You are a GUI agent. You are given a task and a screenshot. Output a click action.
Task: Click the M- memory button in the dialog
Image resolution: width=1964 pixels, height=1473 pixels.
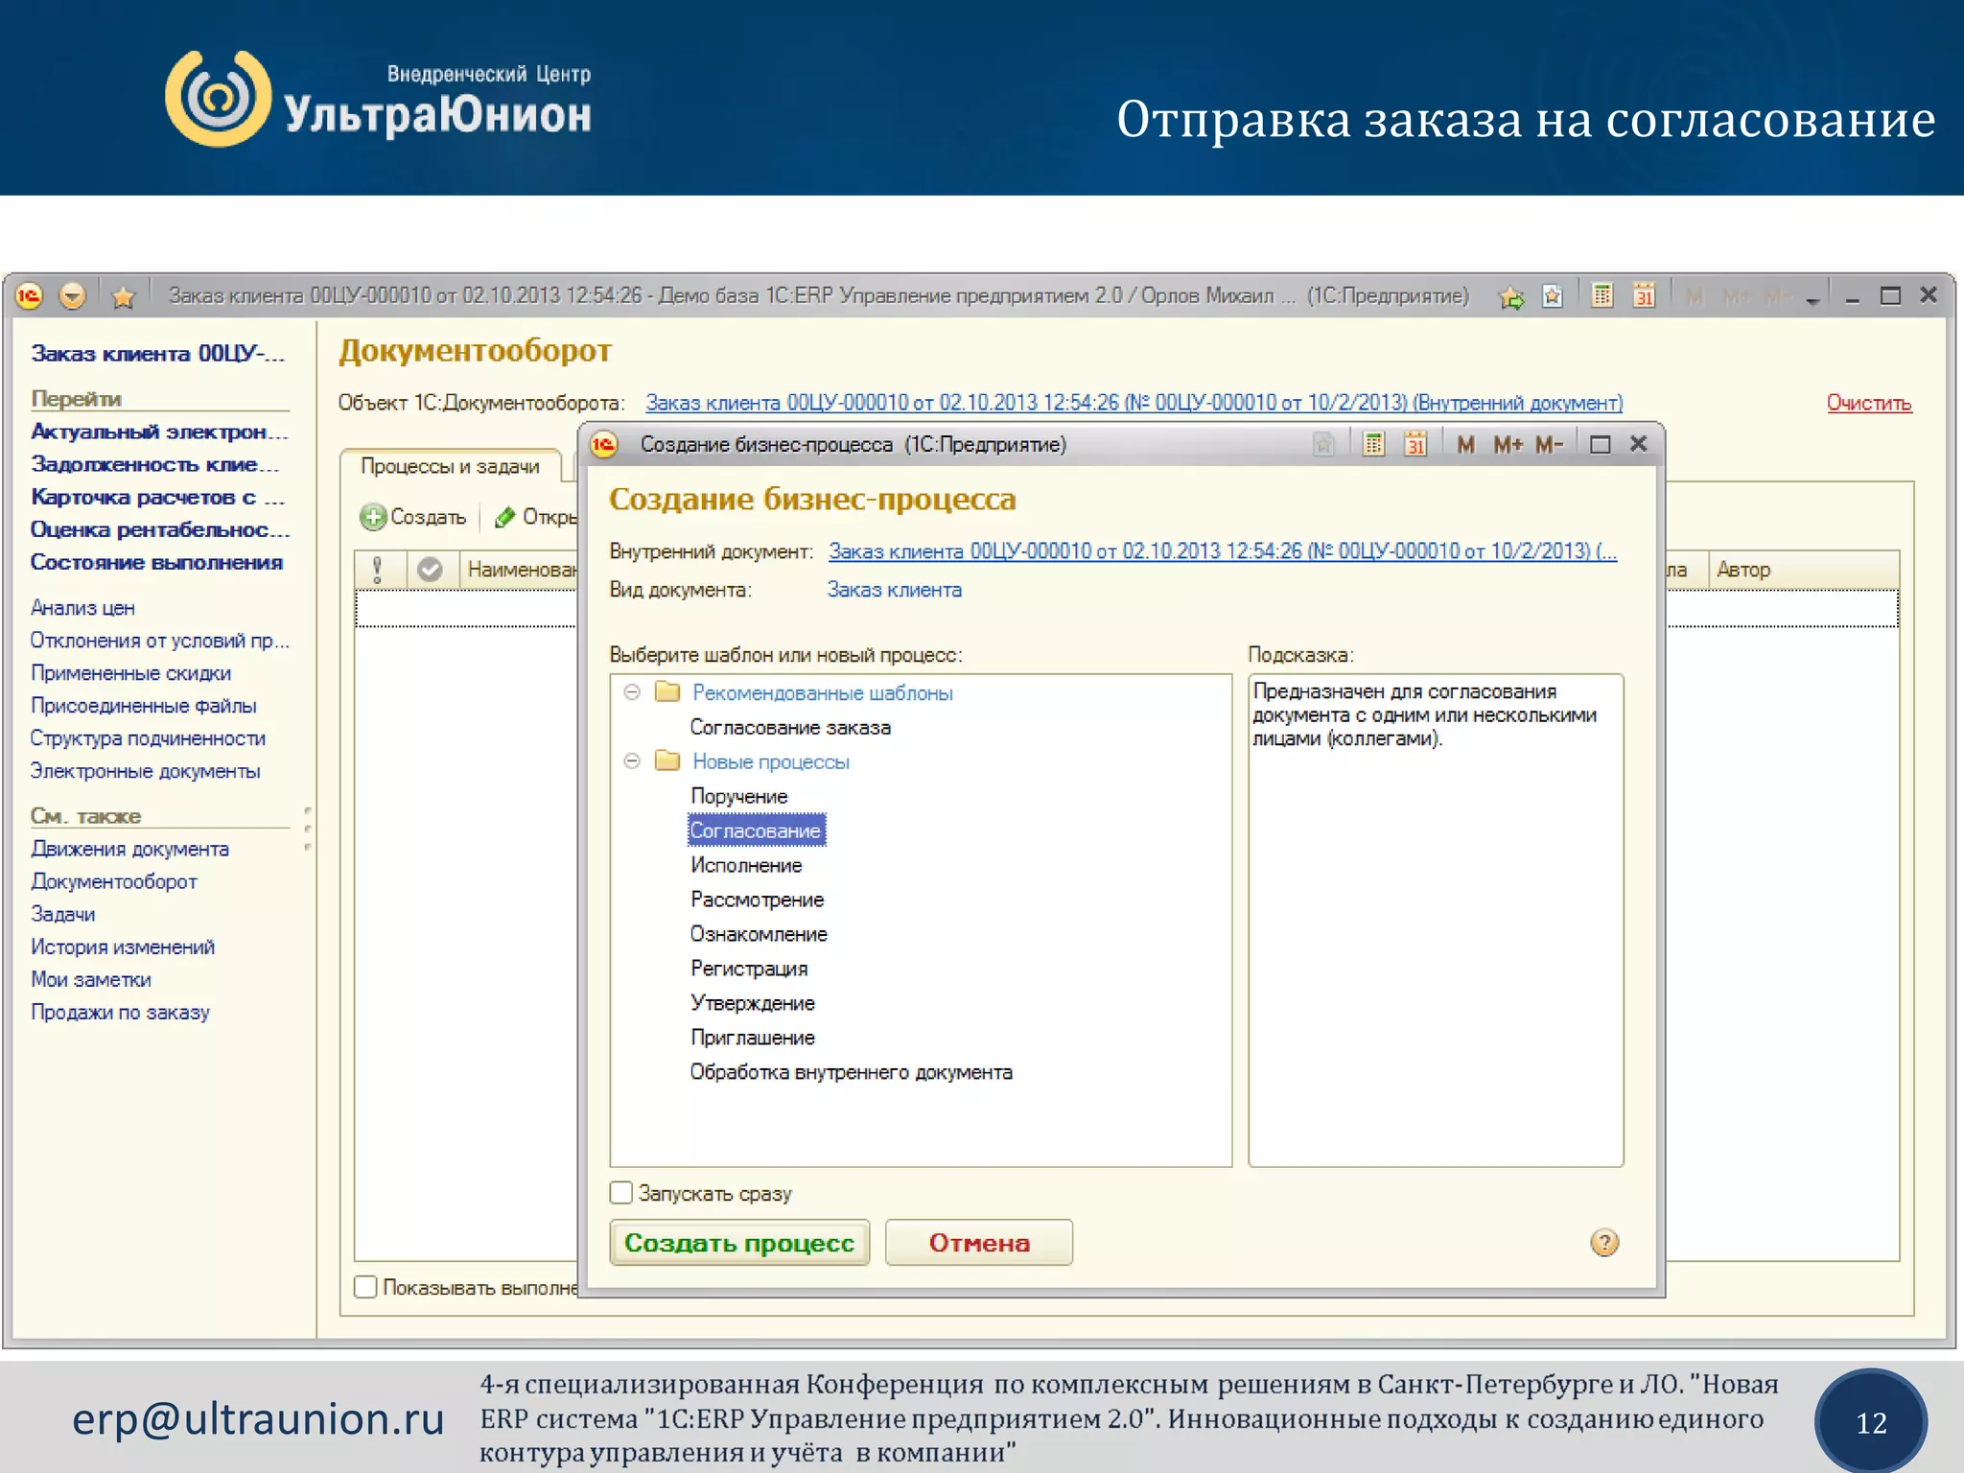pos(1550,444)
